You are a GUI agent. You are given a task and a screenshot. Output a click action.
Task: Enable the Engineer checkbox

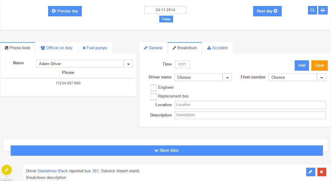pos(154,88)
